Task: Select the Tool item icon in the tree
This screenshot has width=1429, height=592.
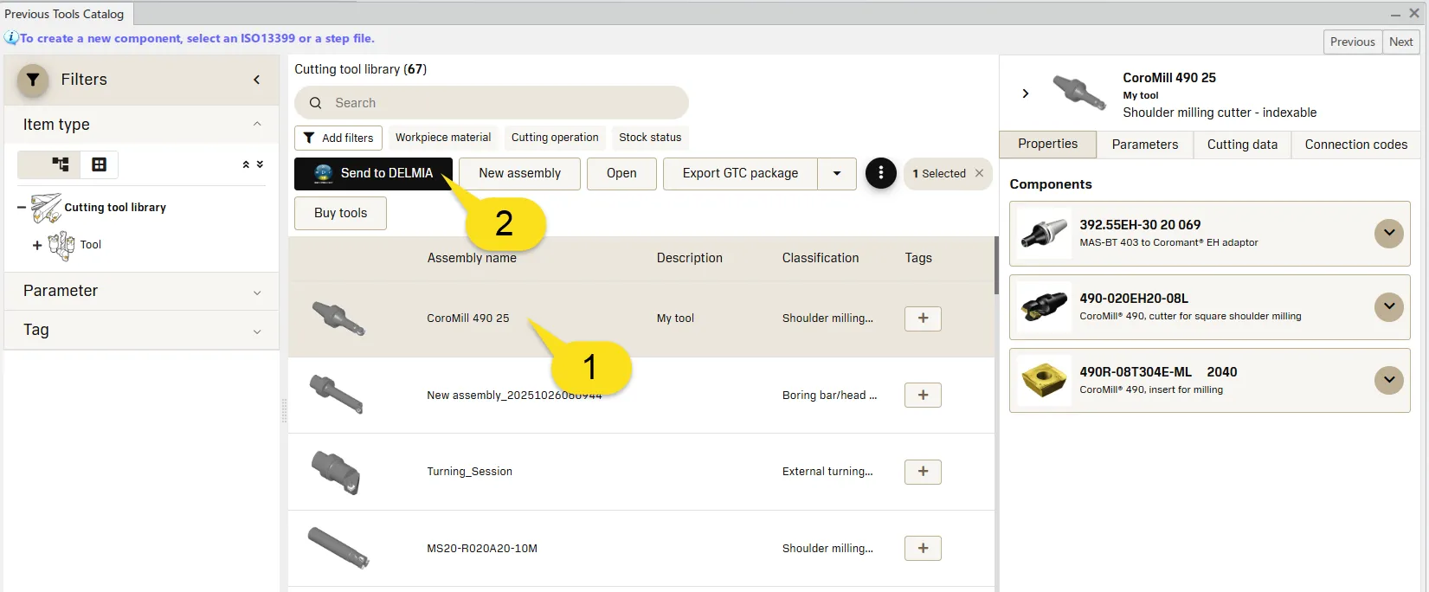Action: point(61,245)
